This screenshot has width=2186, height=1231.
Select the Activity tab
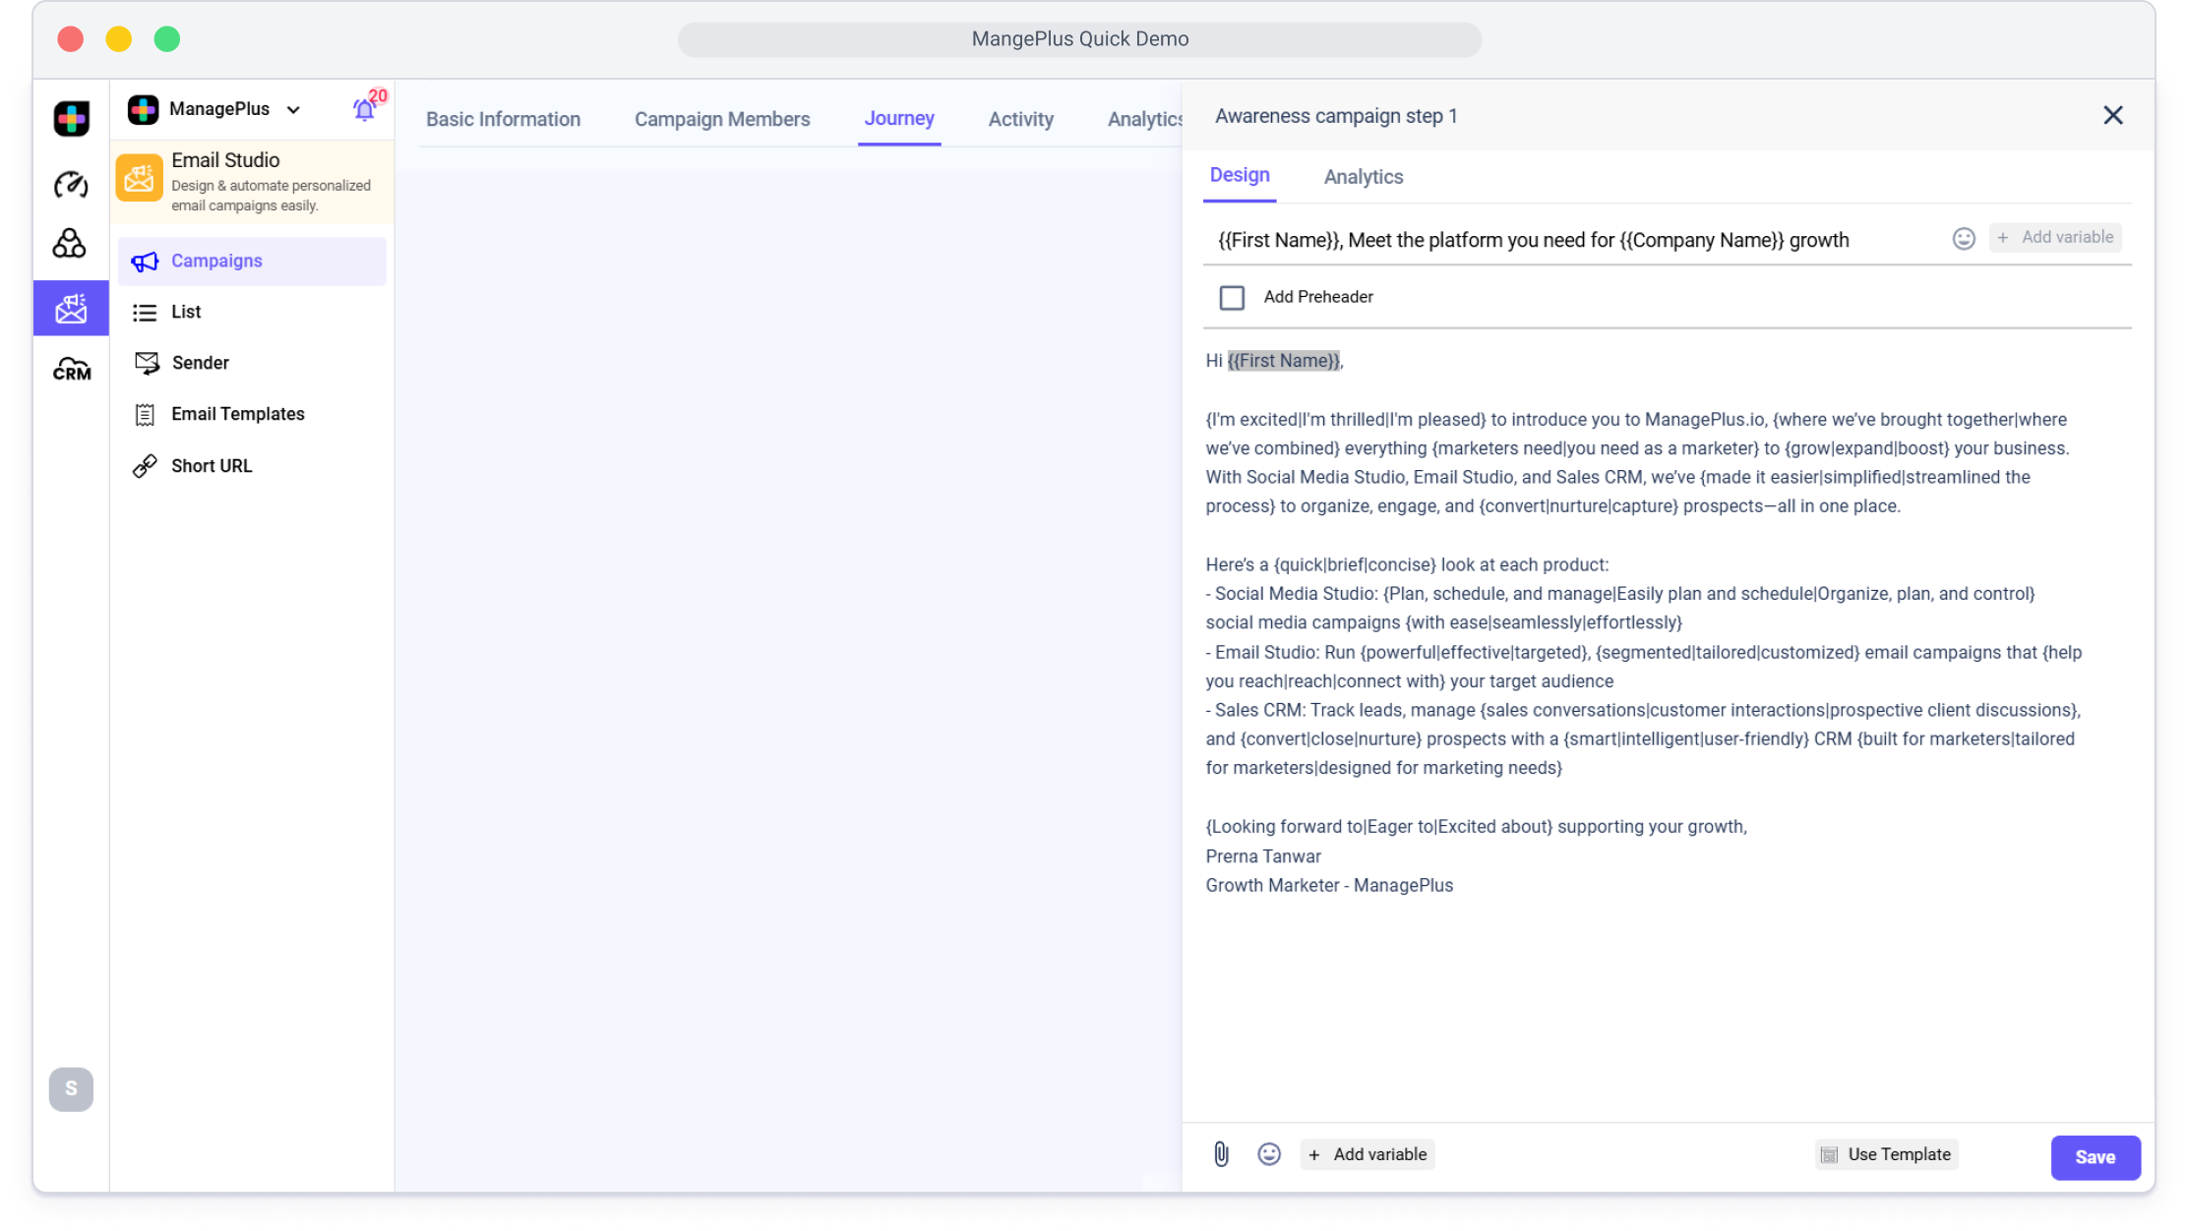[1020, 119]
